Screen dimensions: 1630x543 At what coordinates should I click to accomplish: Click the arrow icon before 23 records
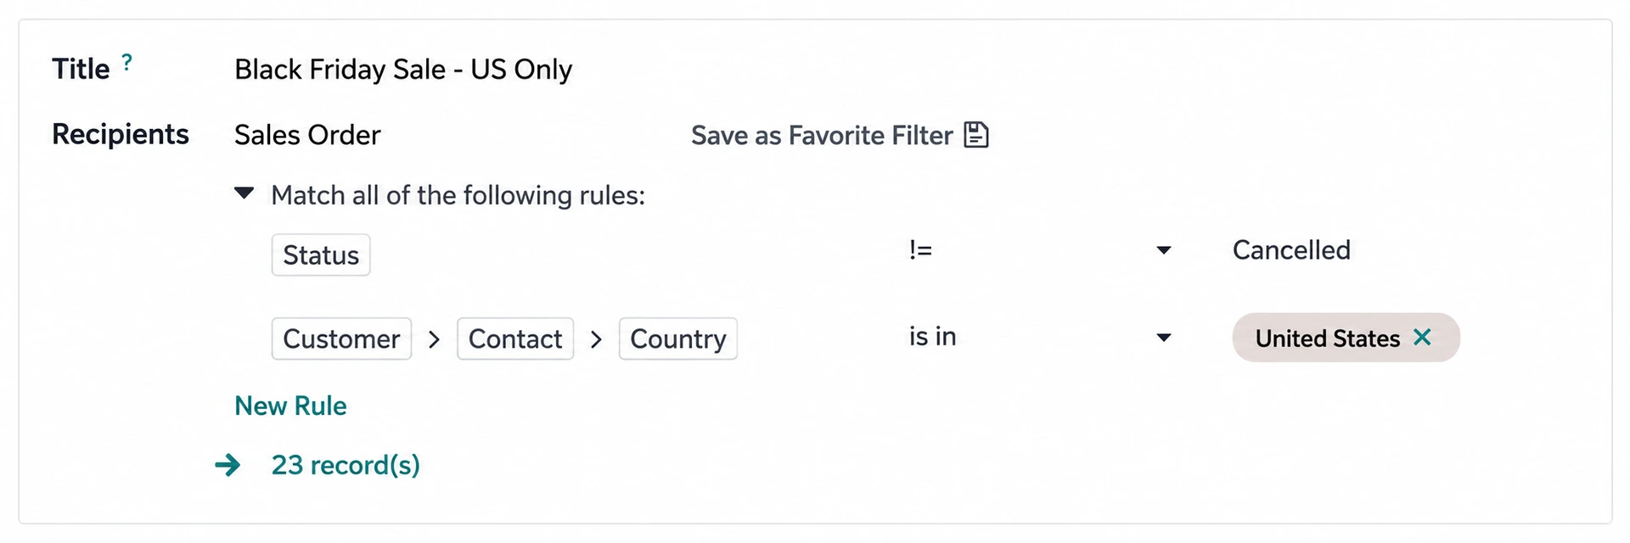pyautogui.click(x=228, y=465)
